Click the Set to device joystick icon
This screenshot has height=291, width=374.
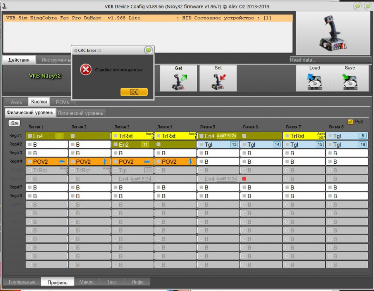pyautogui.click(x=218, y=81)
